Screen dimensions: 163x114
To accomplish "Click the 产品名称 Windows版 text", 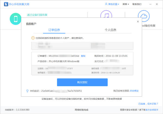I will [58, 61].
